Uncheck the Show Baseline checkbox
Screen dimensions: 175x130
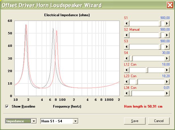click(7, 106)
